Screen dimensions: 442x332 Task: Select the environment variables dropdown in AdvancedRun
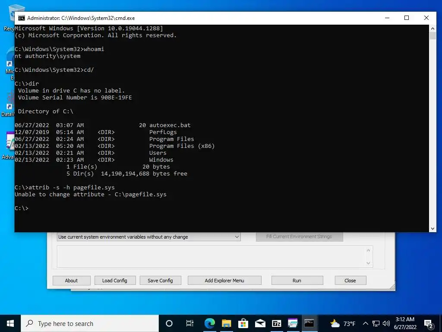coord(148,237)
